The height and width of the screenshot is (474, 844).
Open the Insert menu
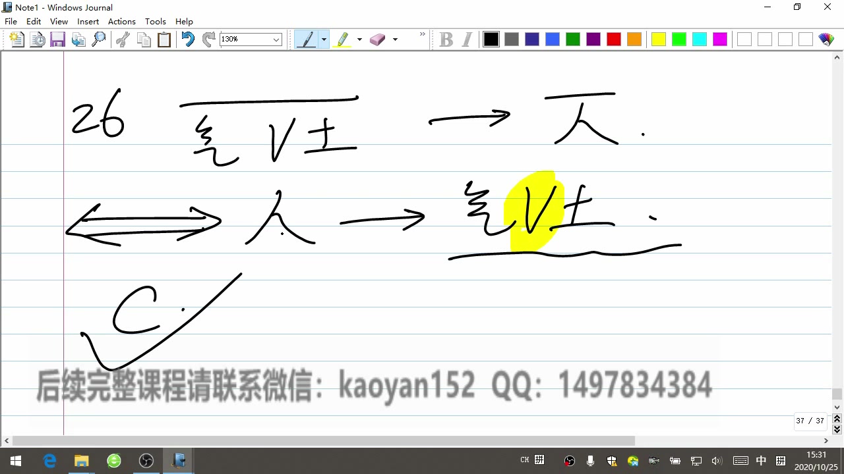tap(88, 21)
